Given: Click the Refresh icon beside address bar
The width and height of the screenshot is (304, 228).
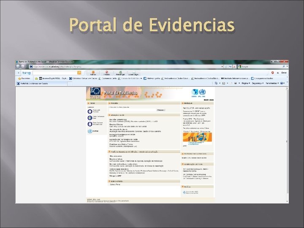Looking at the screenshot, I should (230, 67).
